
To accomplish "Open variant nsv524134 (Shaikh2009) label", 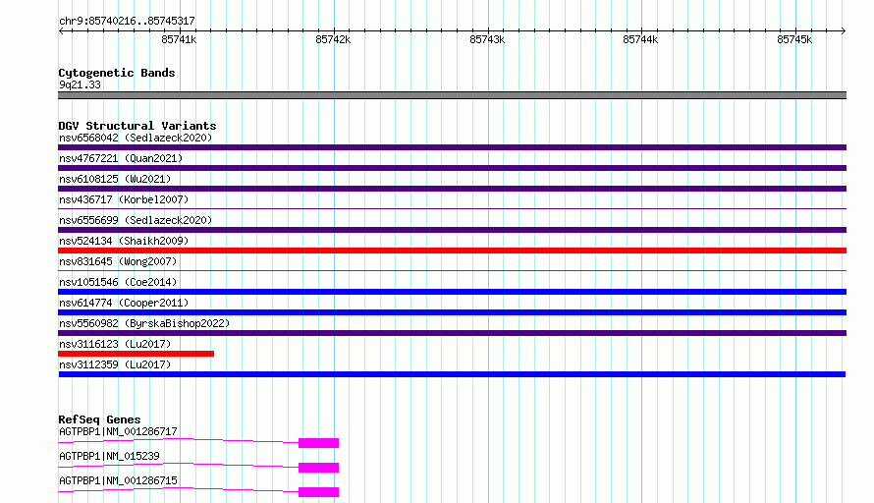I will click(x=124, y=241).
